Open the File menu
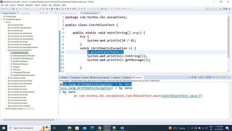This screenshot has height=131, width=232. (2, 5)
